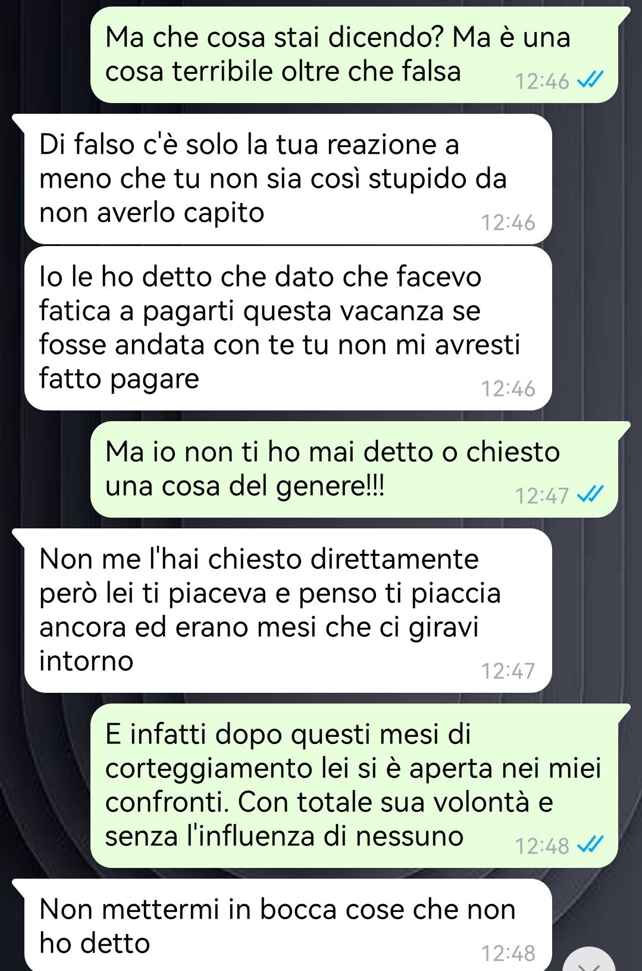Tap the 12:46 timestamp next to 'non averlo capito'
This screenshot has width=642, height=971.
(x=508, y=223)
